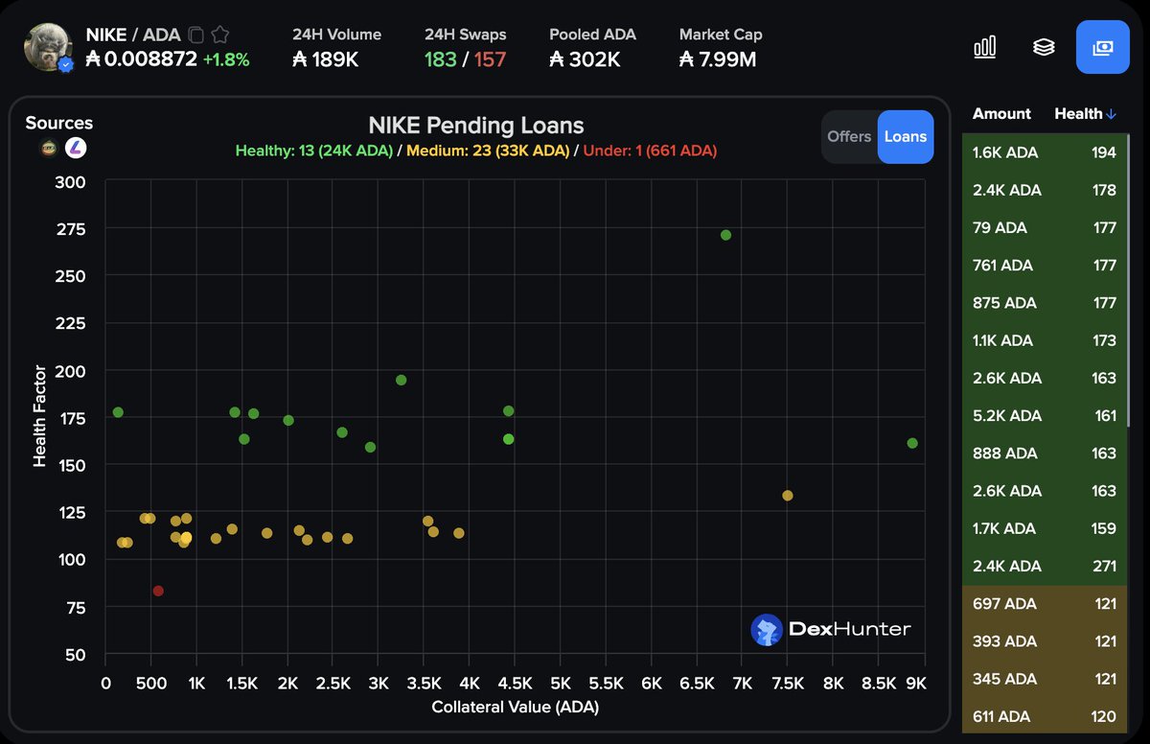Select the 875 ADA loan row
Viewport: 1150px width, 744px height.
tap(1045, 302)
